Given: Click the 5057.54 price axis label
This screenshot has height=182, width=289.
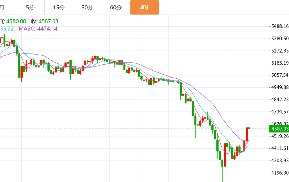Looking at the screenshot, I should 280,75.
